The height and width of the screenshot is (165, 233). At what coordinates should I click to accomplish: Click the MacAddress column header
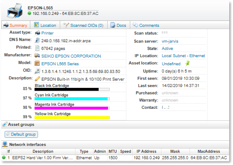(x=209, y=151)
